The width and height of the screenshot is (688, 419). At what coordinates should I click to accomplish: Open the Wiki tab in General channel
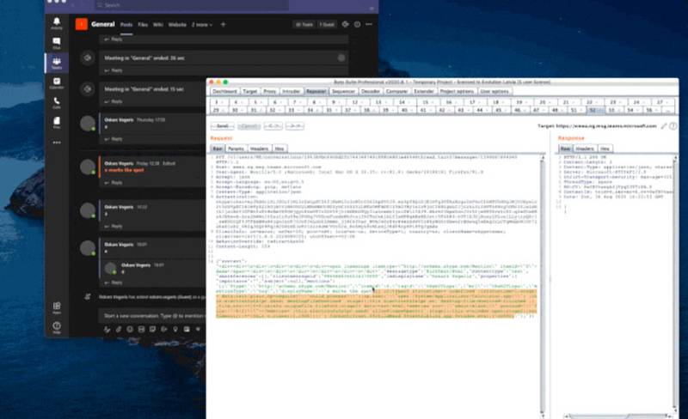pos(158,25)
